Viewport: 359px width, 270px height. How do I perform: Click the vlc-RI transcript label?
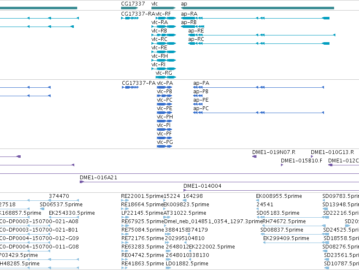159,65
